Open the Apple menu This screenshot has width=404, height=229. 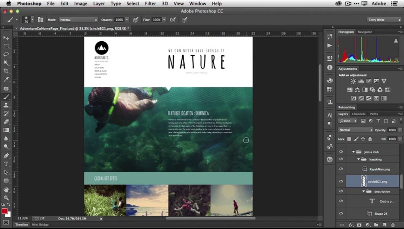pyautogui.click(x=8, y=3)
